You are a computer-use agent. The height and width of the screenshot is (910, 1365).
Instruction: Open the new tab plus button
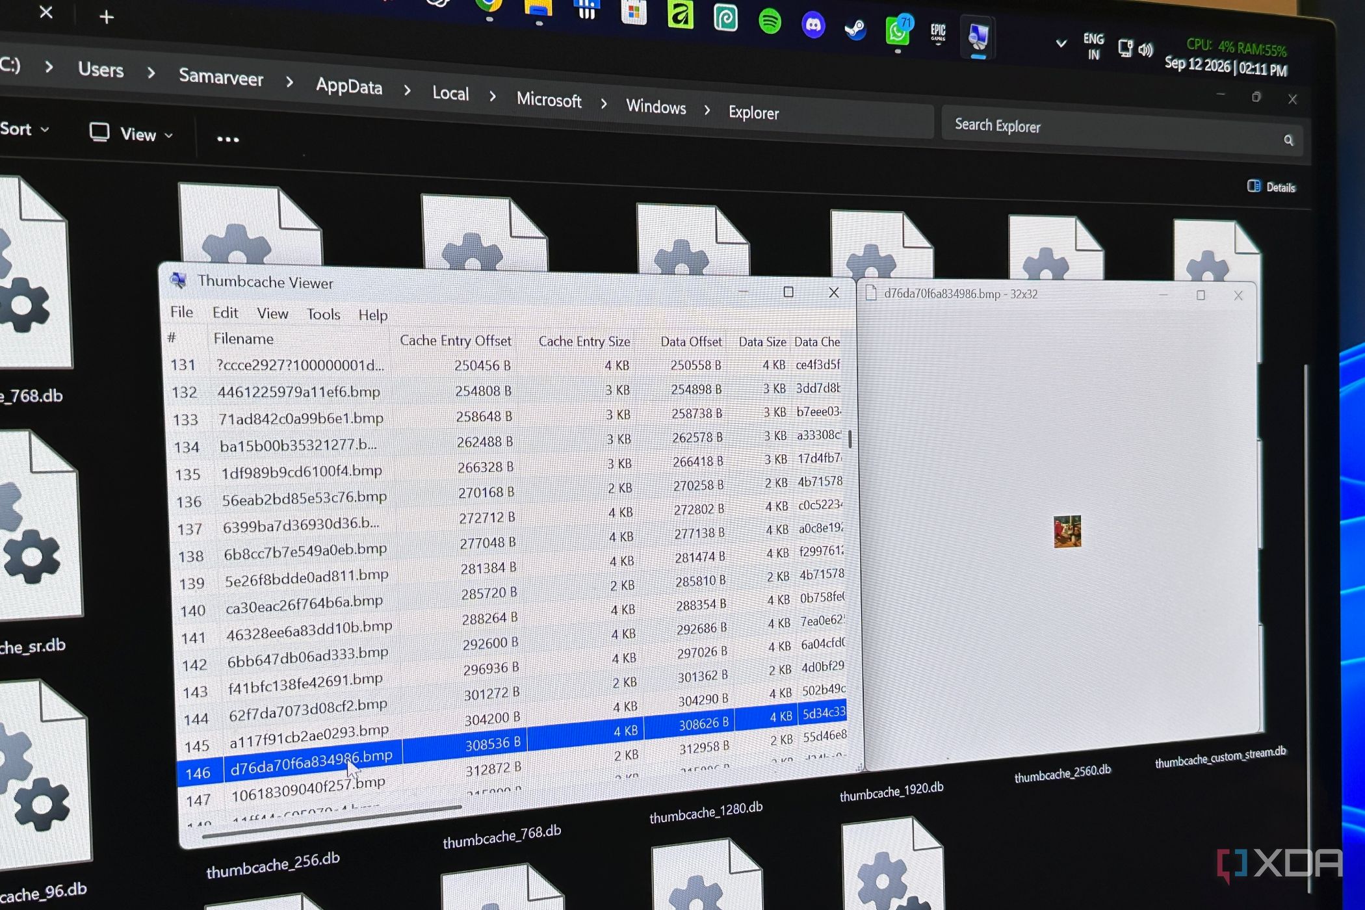pyautogui.click(x=107, y=17)
